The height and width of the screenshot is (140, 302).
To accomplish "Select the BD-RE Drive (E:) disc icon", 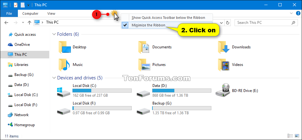I will 223,90.
